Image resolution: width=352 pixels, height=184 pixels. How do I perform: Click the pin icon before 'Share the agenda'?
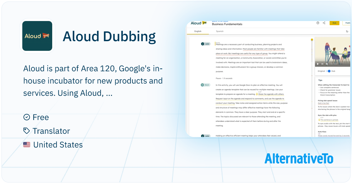(257, 94)
